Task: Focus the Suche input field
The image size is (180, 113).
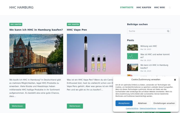Action: tap(149, 31)
